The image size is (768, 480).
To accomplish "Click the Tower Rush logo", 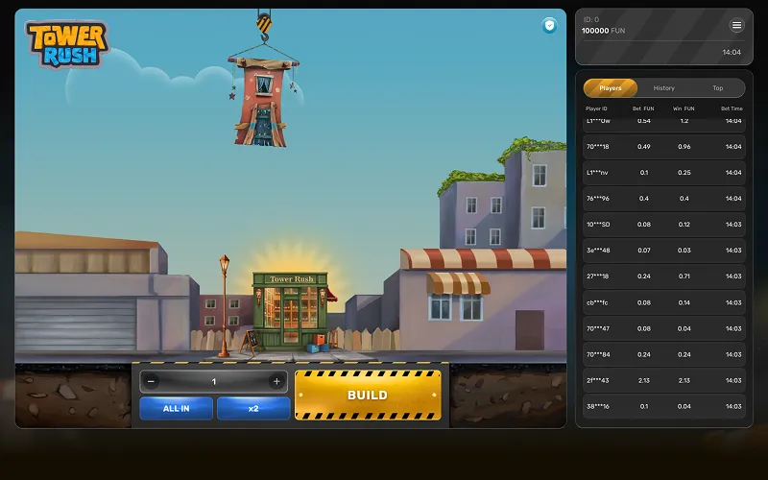I will tap(66, 43).
